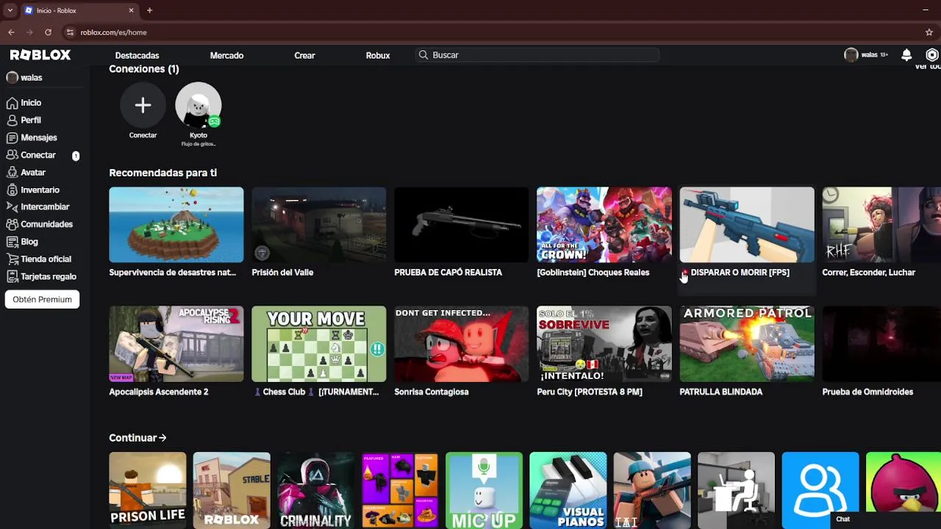
Task: Open the Comunidades sidebar link
Action: [x=46, y=224]
